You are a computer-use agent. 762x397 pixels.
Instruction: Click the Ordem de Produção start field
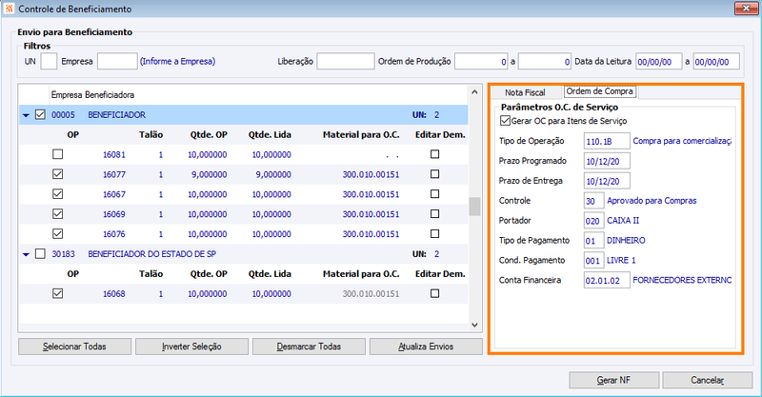pyautogui.click(x=481, y=61)
